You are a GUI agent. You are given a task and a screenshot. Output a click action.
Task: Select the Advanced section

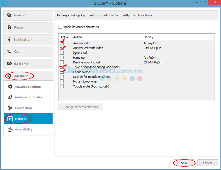click(28, 76)
